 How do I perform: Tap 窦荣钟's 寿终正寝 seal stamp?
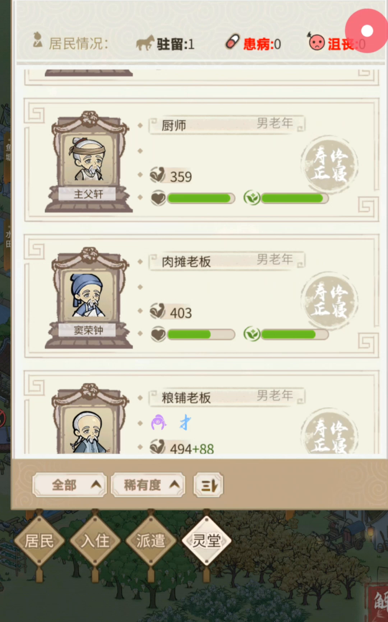329,300
